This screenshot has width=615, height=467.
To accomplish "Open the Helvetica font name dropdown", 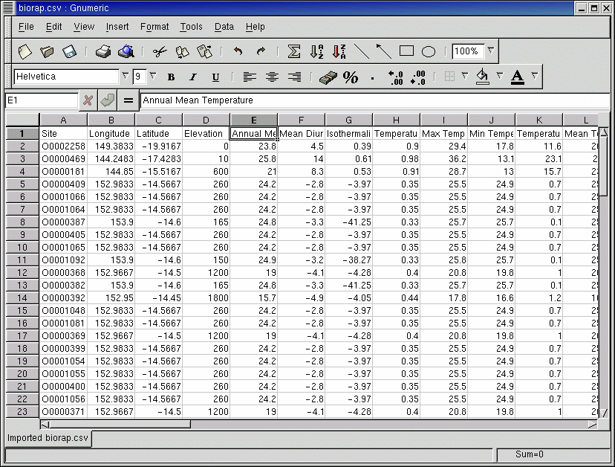I will pyautogui.click(x=125, y=77).
